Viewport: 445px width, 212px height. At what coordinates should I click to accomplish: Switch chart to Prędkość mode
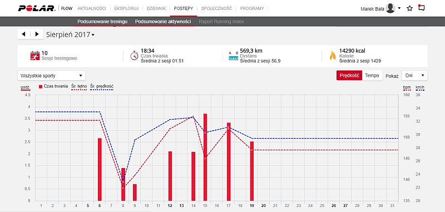tap(349, 76)
